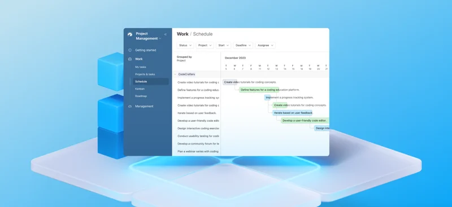Click the T 5 date column header
Image resolution: width=452 pixels, height=207 pixels.
pos(226,67)
